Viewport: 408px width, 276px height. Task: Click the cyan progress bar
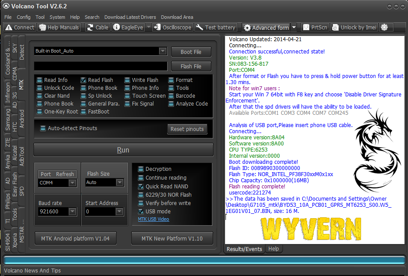pyautogui.click(x=204, y=260)
